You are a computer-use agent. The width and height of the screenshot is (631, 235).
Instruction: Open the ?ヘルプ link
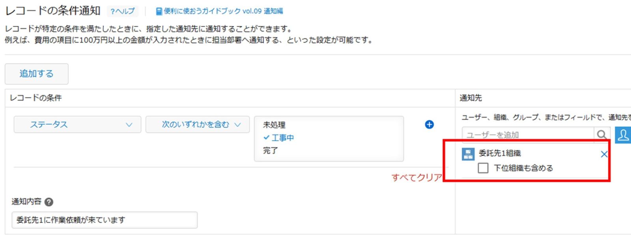123,11
